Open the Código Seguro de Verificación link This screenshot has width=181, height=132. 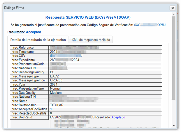coord(150,25)
